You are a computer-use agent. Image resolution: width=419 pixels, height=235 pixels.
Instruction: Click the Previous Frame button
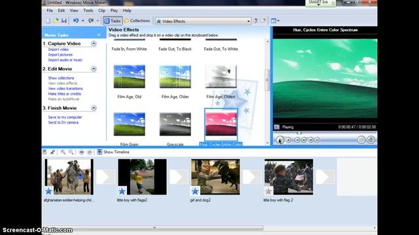tap(304, 140)
